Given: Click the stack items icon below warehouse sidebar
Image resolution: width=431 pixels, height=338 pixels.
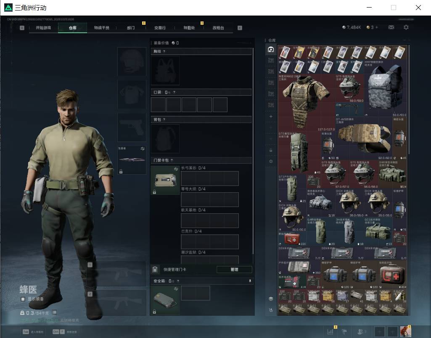Looking at the screenshot, I should [x=271, y=299].
